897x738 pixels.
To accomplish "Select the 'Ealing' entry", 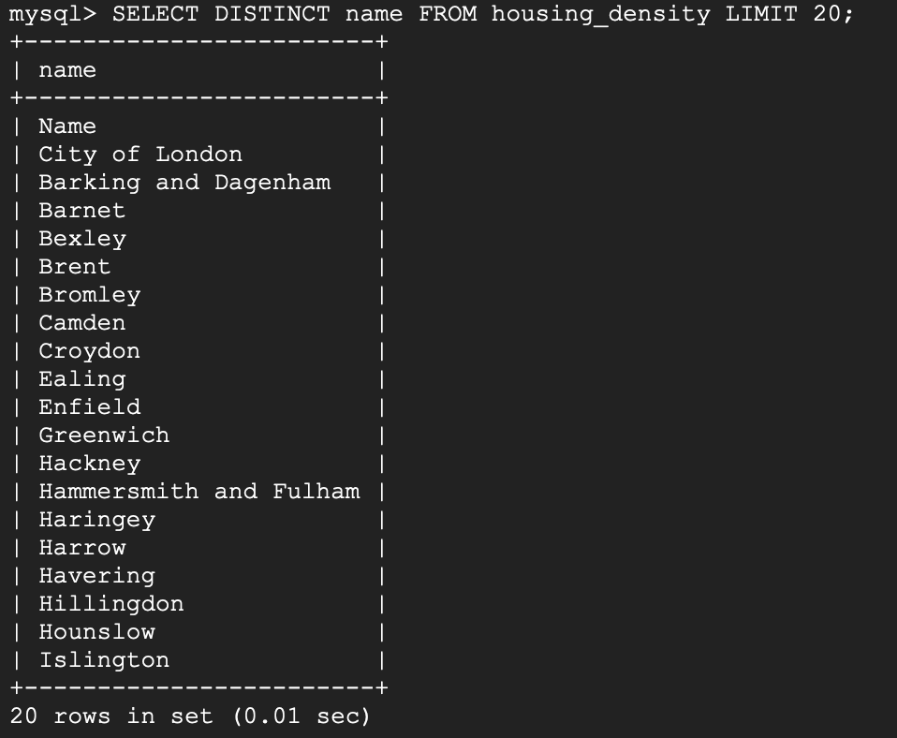I will pos(82,378).
